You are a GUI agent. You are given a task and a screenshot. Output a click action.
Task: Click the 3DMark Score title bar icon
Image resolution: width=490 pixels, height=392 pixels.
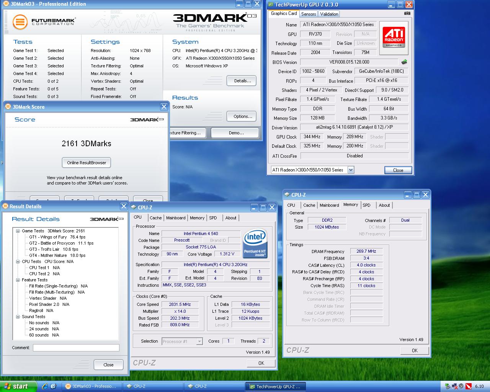pos(8,107)
